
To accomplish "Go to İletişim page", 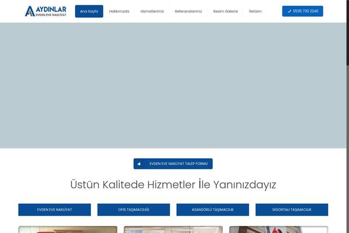I will tap(255, 11).
